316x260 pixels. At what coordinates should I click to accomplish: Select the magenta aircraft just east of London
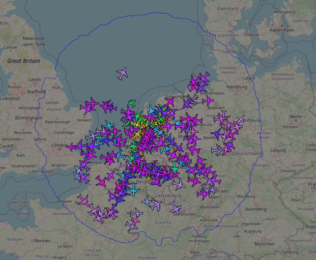pyautogui.click(x=71, y=147)
